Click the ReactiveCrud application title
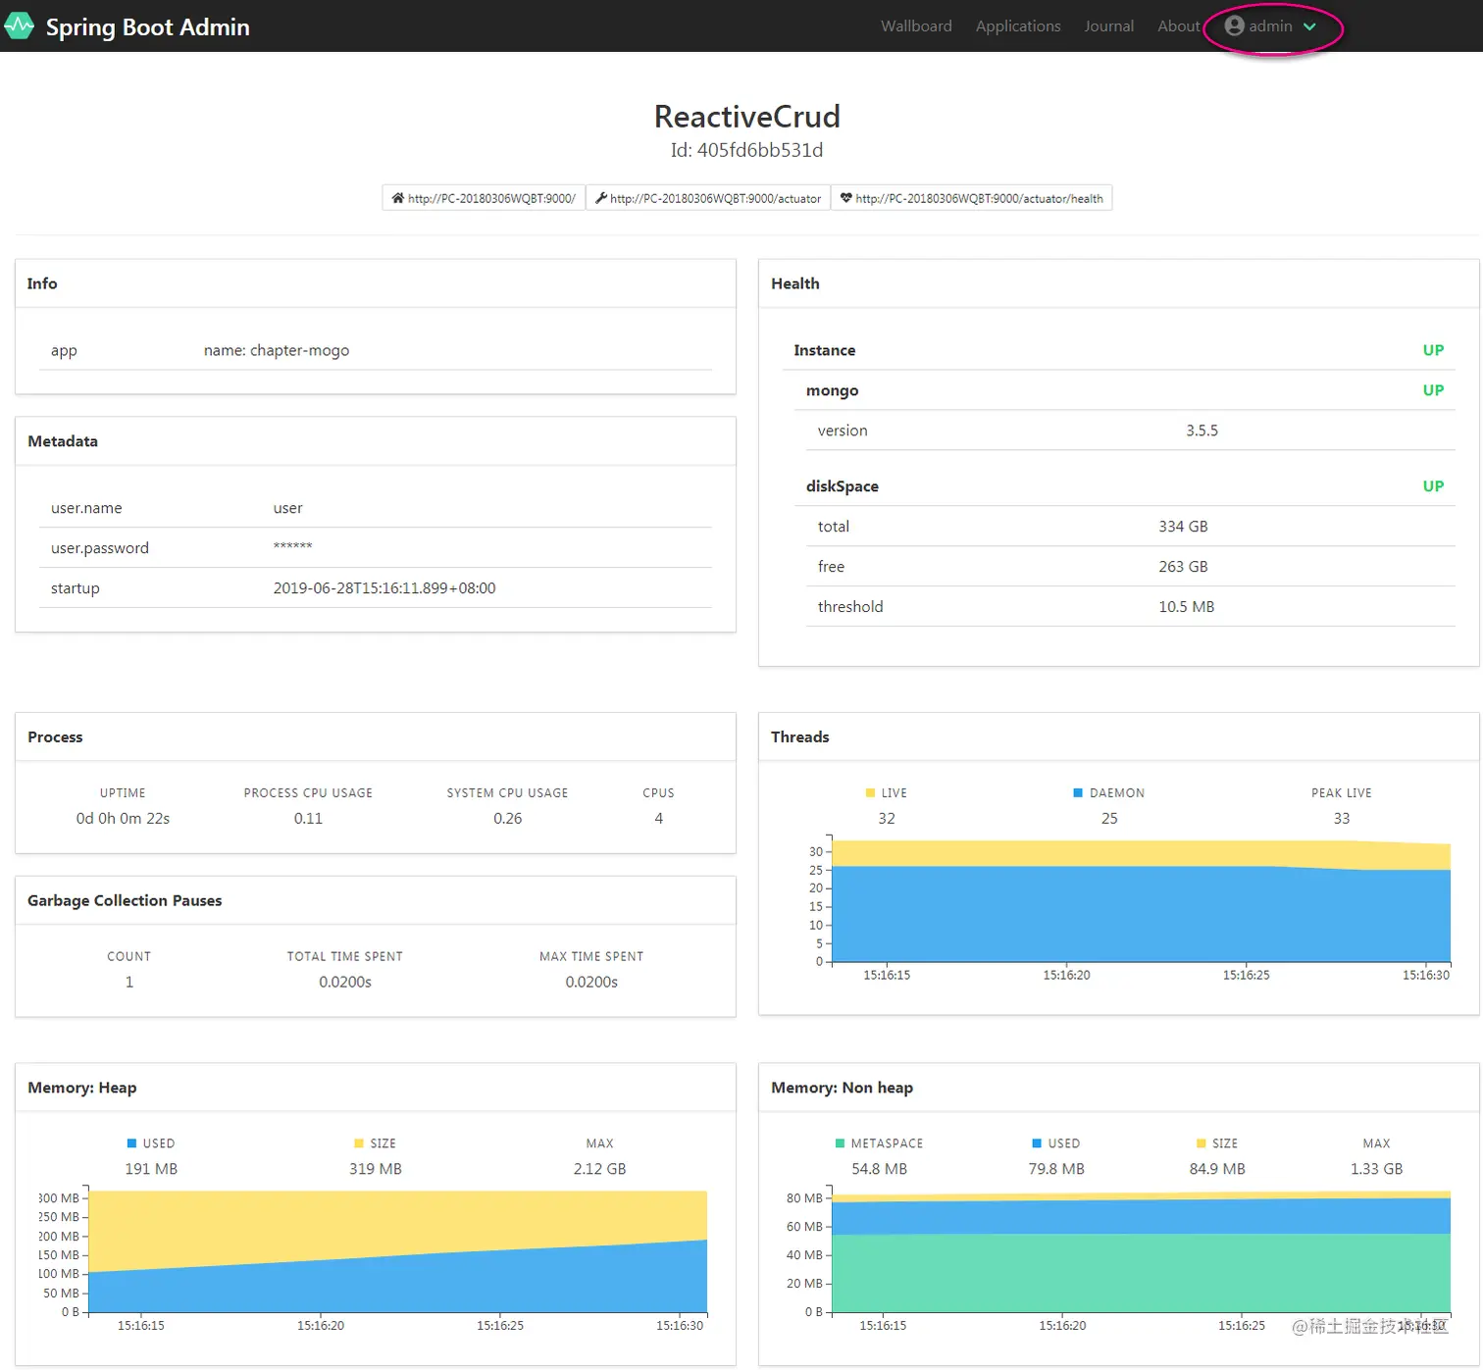 (x=746, y=116)
